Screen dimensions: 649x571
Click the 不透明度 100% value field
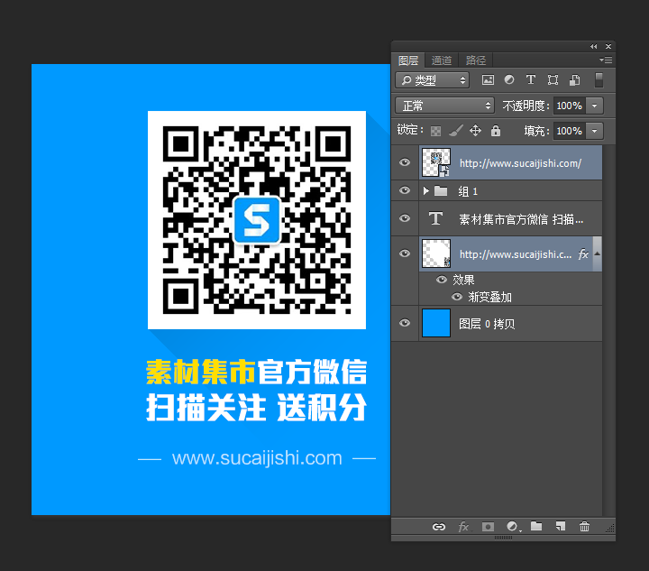tap(570, 106)
